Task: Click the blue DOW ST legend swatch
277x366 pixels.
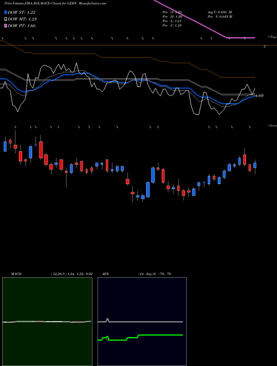Action: tap(6, 12)
